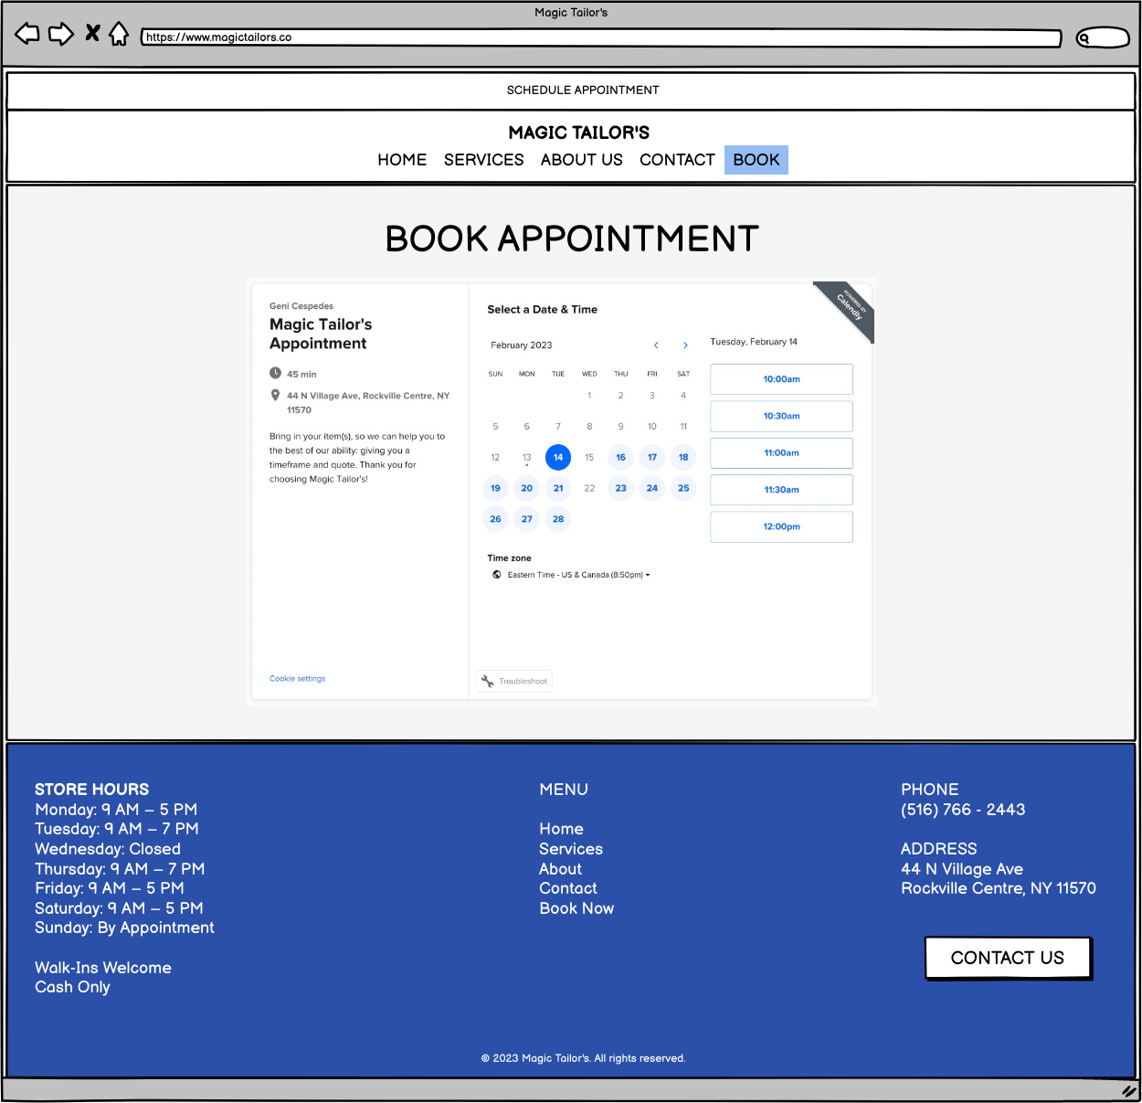1142x1103 pixels.
Task: Click the browser back arrow icon
Action: [x=26, y=33]
